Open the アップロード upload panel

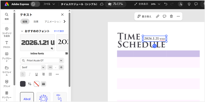(7, 57)
